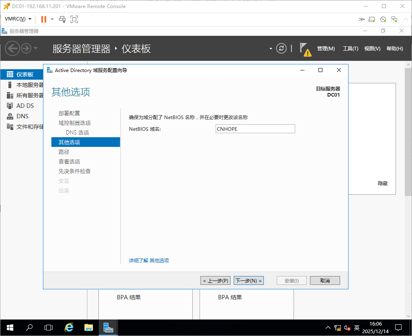Open the 帮助(H) menu
The height and width of the screenshot is (336, 412).
pos(395,48)
